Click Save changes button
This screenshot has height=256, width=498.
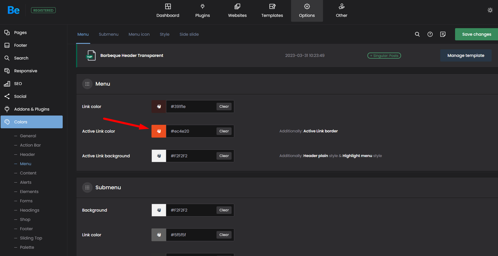[477, 34]
